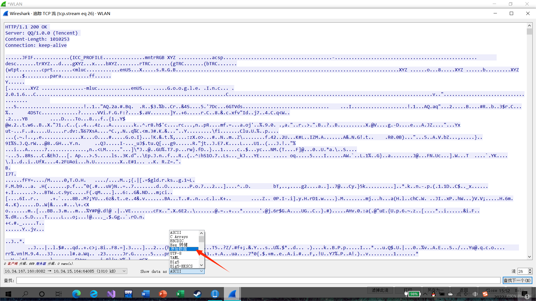Open PowerPoint from the taskbar
Screen dimensions: 536x301
click(x=163, y=294)
